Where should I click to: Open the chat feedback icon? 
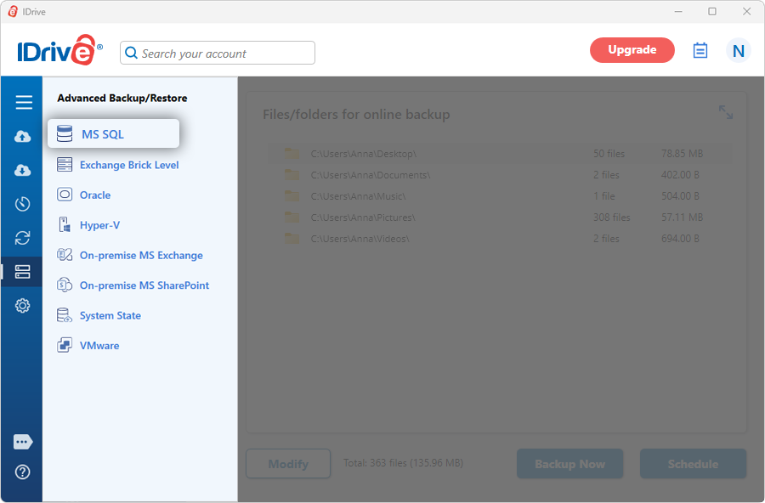[23, 442]
